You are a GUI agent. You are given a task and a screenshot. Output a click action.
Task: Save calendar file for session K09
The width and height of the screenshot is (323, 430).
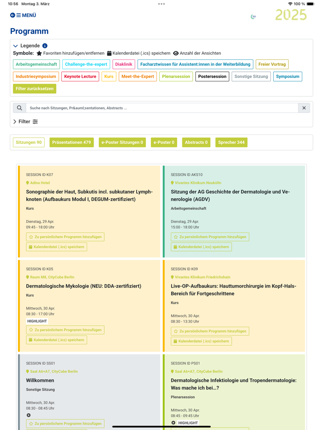tap(201, 341)
